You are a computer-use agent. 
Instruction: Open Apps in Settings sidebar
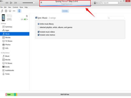pos(15,30)
